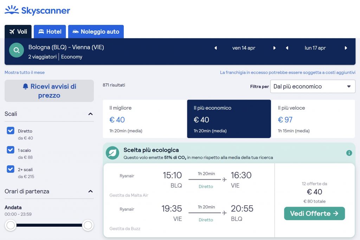This screenshot has width=360, height=240.
Task: Uncheck the 2+ scali checkbox
Action: point(11,169)
